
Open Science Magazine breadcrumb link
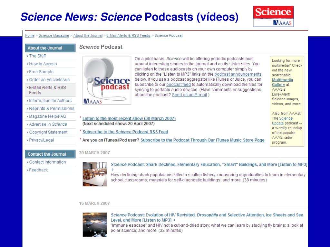pyautogui.click(x=54, y=35)
